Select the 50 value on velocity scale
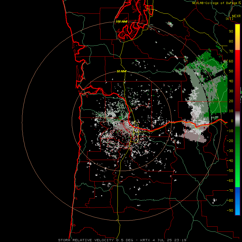Image resolution: width=242 pixels, height=242 pixels. (x=231, y=71)
